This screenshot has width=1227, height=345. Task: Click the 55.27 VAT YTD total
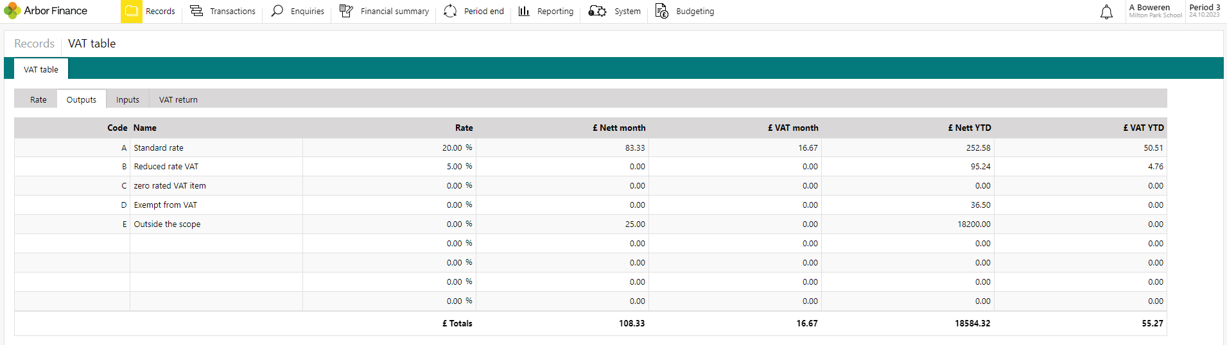click(x=1153, y=323)
